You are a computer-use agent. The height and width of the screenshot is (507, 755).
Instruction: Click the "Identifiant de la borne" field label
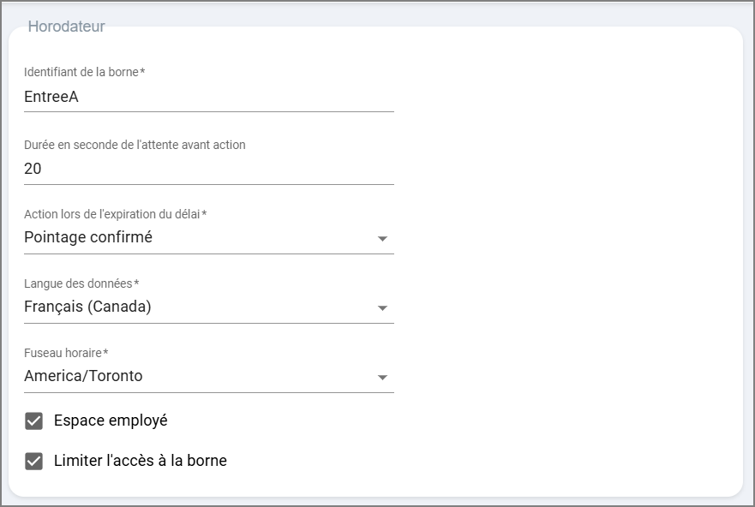[x=81, y=72]
